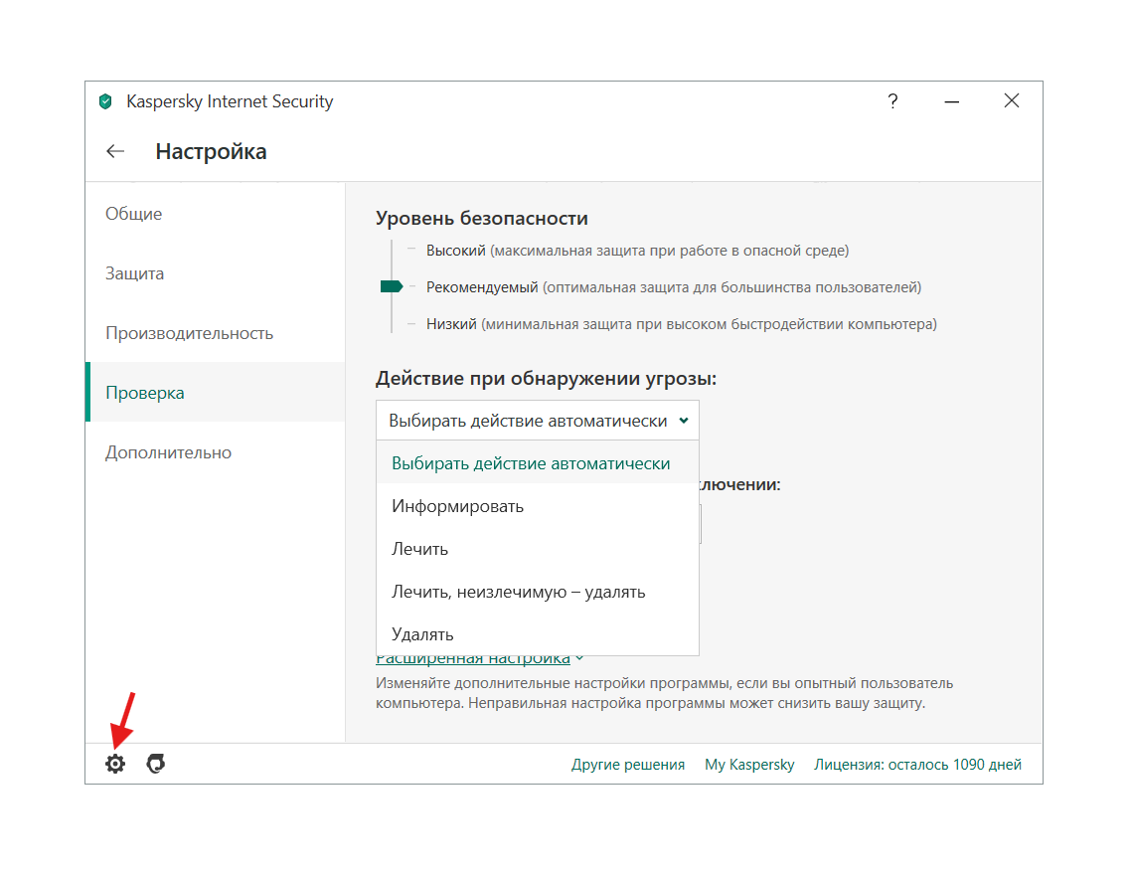Minimize the Kaspersky window

tap(952, 101)
